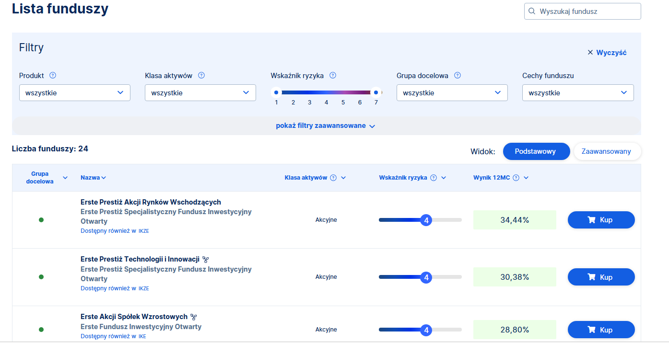
Task: Sort by Wskaźnik ryzyka column chevron
Action: click(444, 178)
